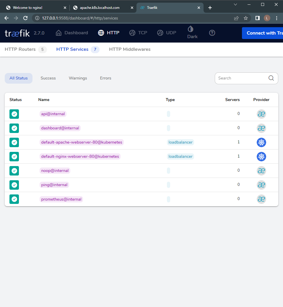The width and height of the screenshot is (283, 307).
Task: Click the Kubernetes provider icon for nginx webserver
Action: click(x=261, y=157)
